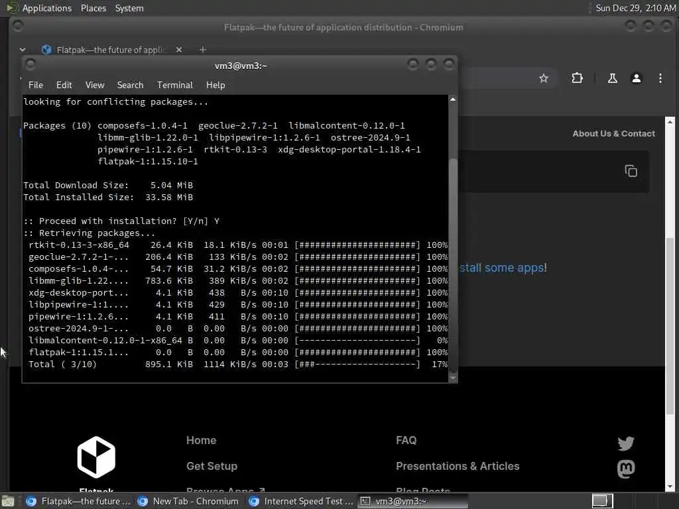Bookmark page with star icon in Chromium
Viewport: 679px width, 509px height.
coord(544,78)
